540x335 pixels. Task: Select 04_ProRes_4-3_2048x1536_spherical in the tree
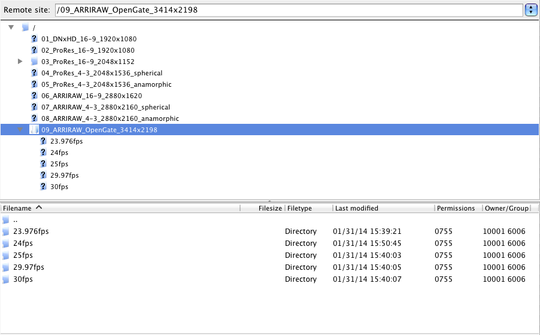click(102, 73)
